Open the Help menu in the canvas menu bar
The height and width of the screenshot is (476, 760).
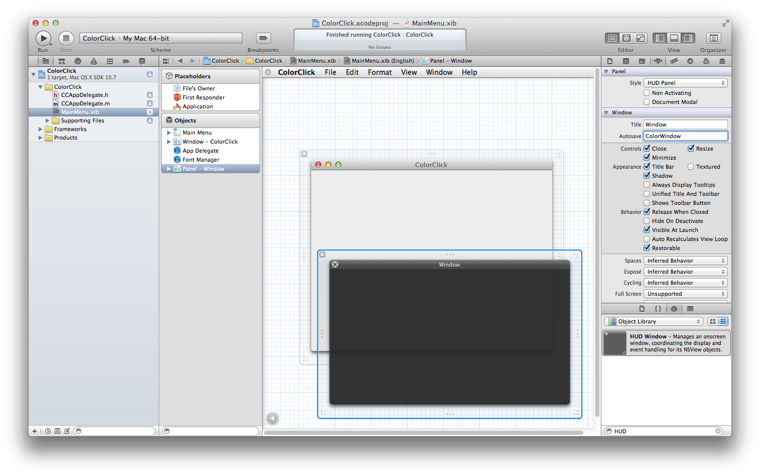pyautogui.click(x=469, y=72)
